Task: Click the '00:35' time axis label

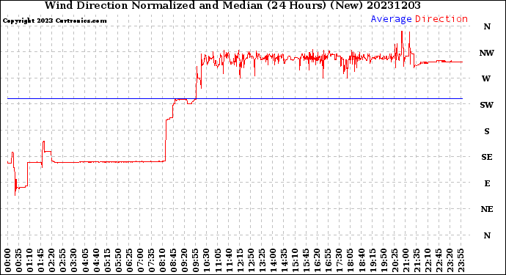Action: (x=19, y=260)
